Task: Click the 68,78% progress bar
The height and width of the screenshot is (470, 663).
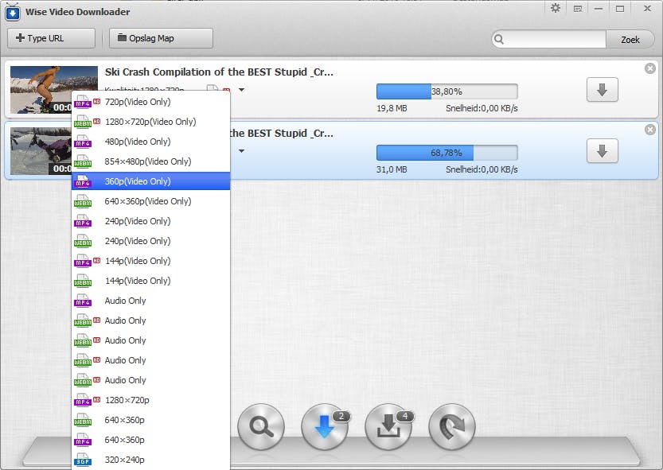Action: click(447, 153)
